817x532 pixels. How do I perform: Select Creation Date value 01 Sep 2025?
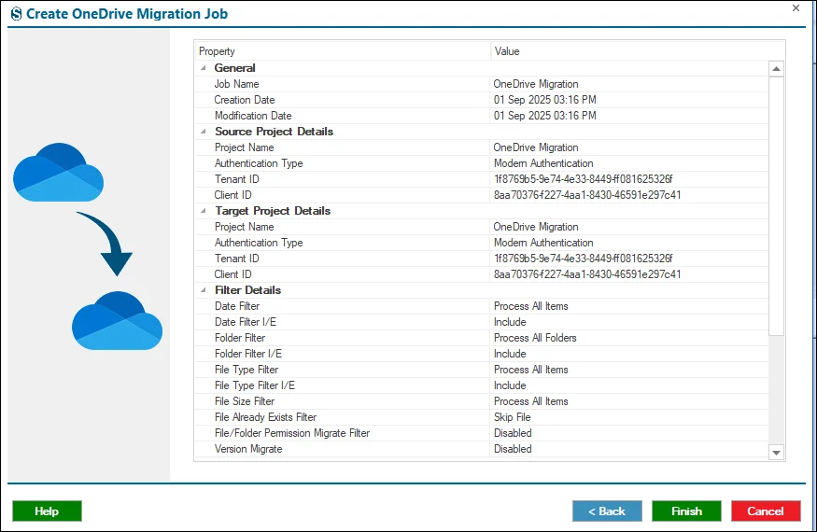click(x=545, y=100)
